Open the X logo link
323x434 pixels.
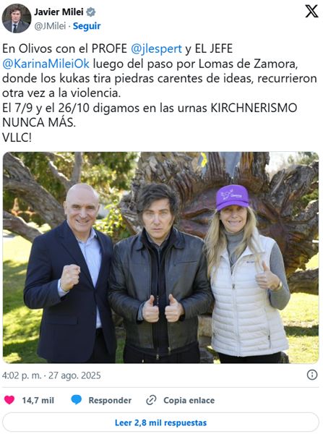311,12
